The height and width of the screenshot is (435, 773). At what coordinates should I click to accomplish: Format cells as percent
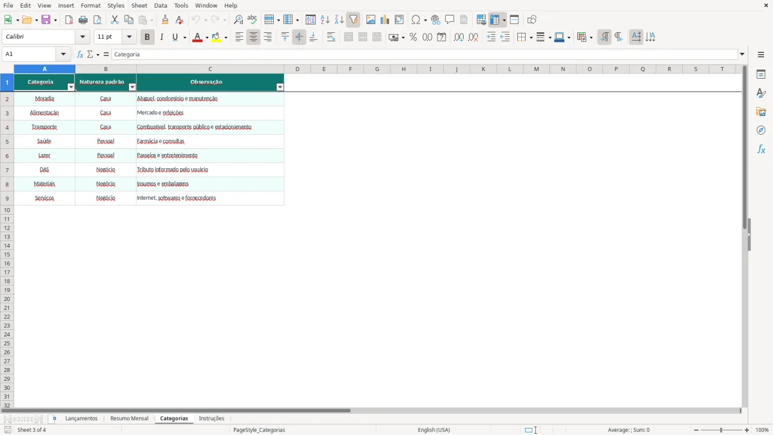pos(413,37)
